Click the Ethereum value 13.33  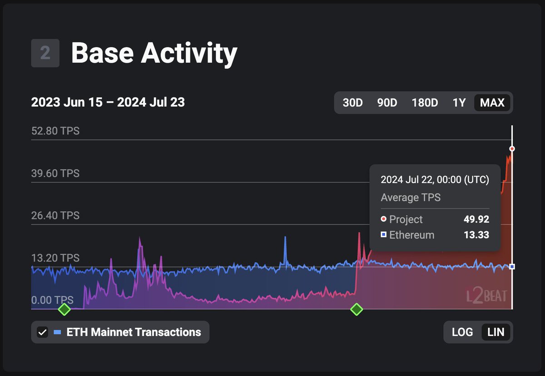click(x=476, y=235)
